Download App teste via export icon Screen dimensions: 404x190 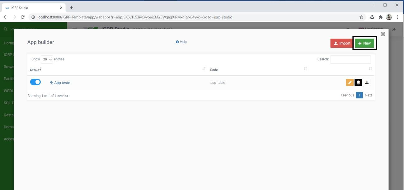pos(367,82)
